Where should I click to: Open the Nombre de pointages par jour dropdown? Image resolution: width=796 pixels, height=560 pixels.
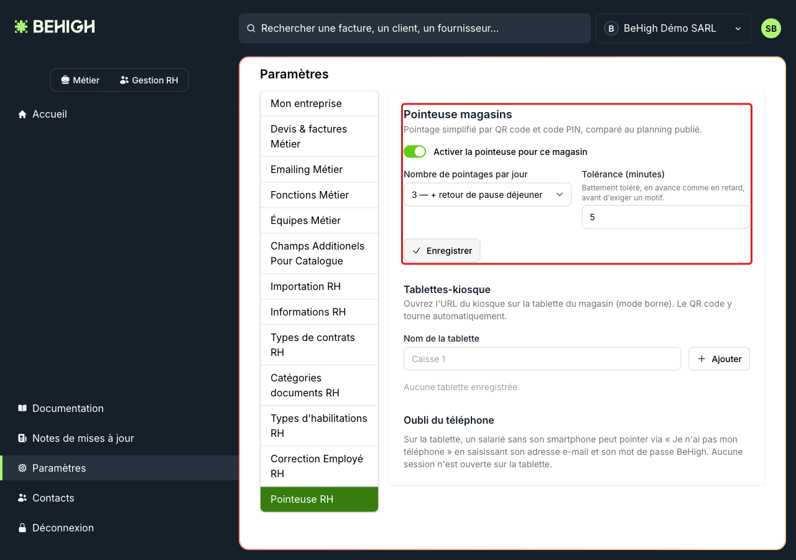pos(488,195)
